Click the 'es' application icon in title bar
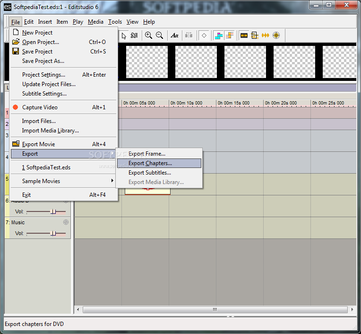361x334 pixels. [8, 7]
